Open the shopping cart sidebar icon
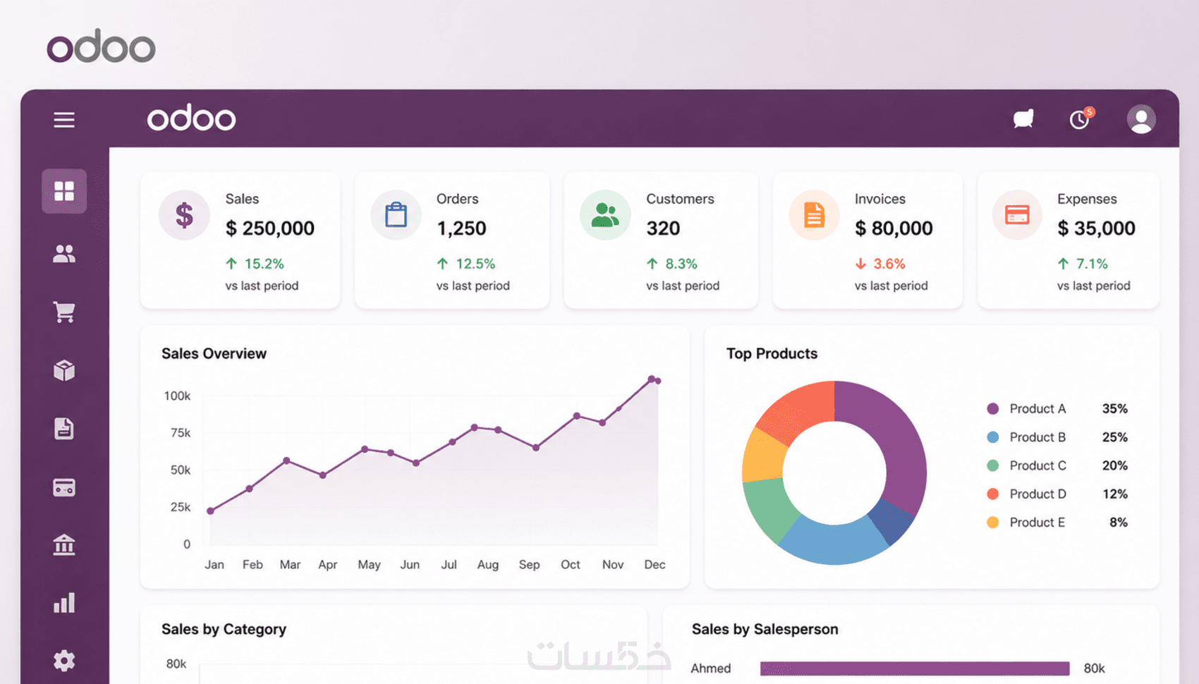Screen dimensions: 1199x684 pos(64,312)
